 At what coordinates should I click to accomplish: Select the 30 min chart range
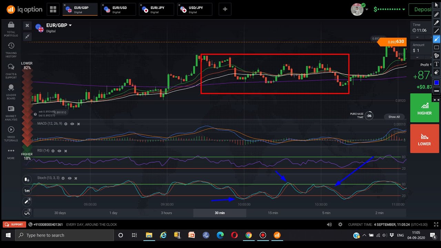(x=220, y=213)
